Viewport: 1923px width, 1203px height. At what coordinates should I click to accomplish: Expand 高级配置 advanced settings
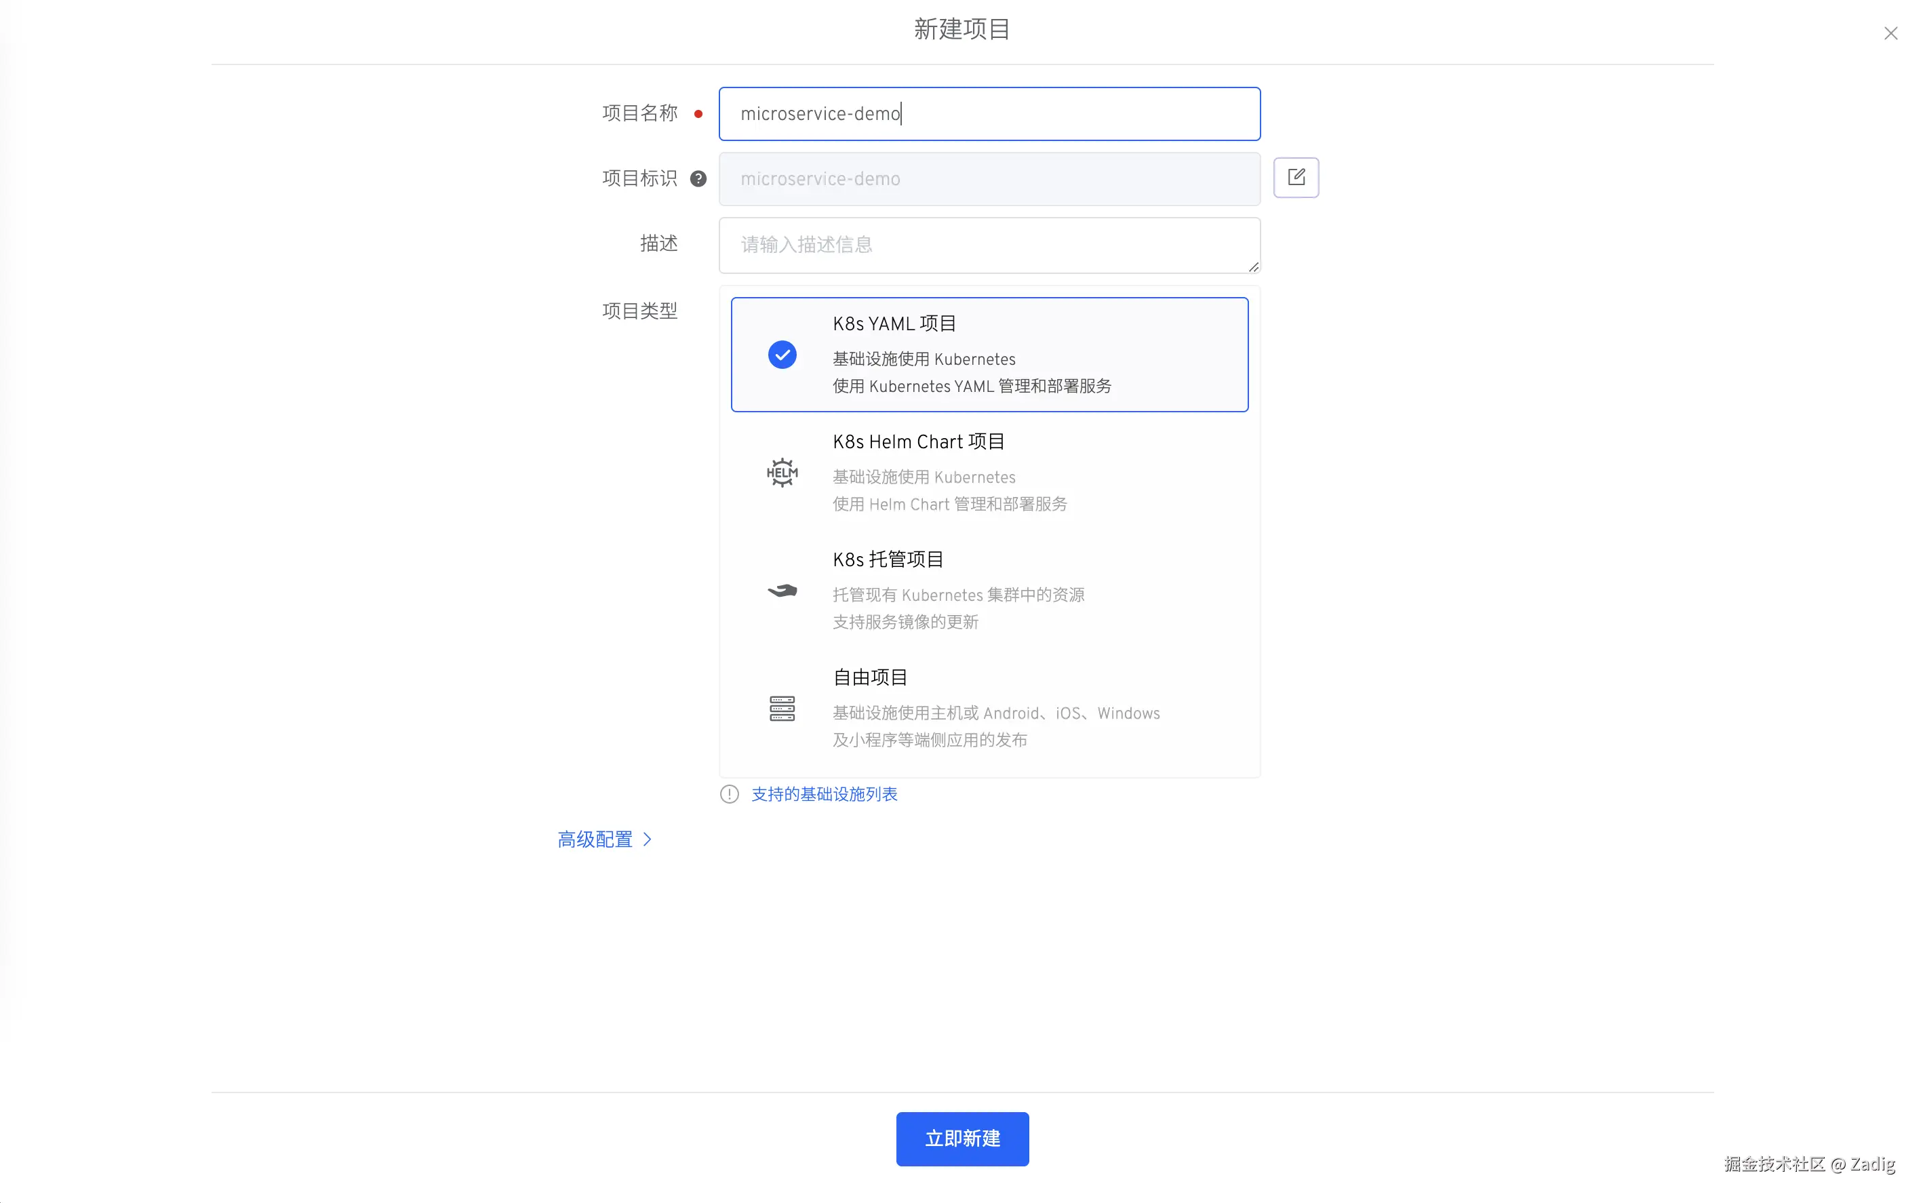594,840
